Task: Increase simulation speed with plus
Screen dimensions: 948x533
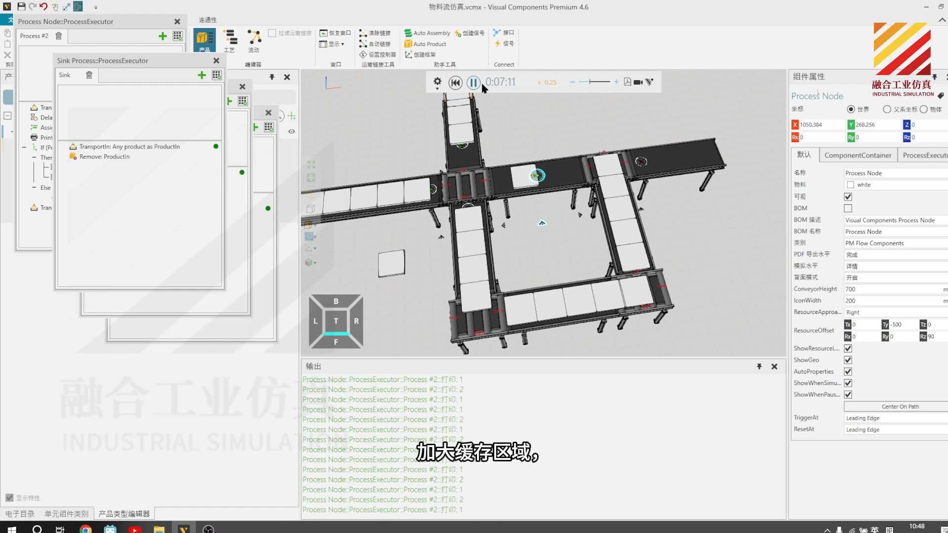Action: click(616, 82)
